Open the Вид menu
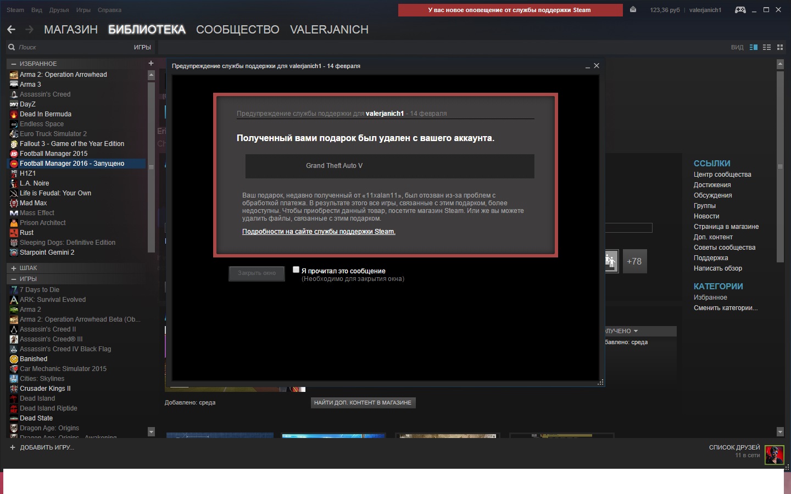Screen dimensions: 791x494 tap(37, 10)
